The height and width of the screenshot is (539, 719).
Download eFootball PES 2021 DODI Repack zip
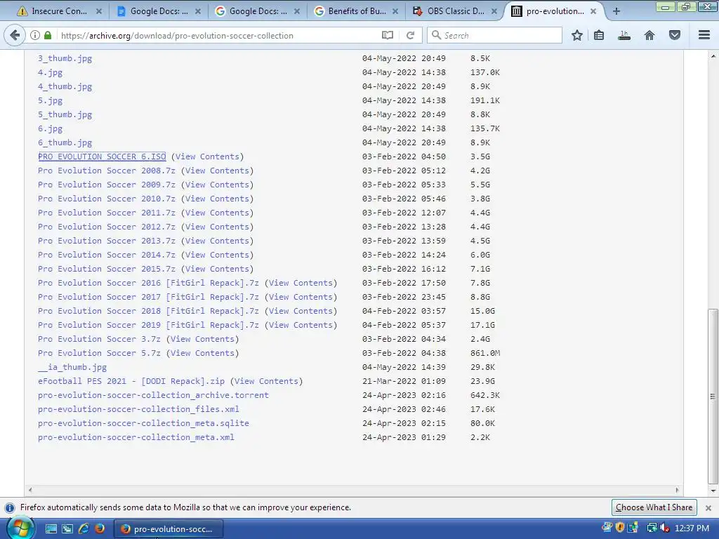coord(131,381)
